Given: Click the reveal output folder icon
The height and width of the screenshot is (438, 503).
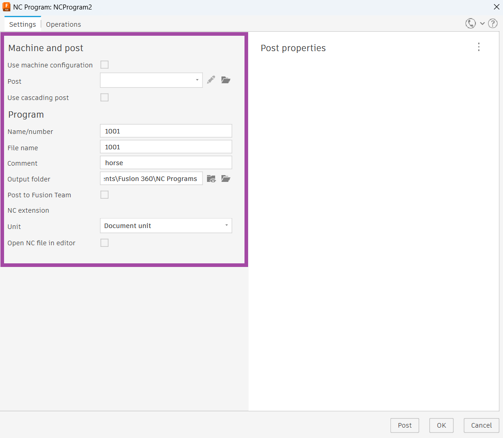Looking at the screenshot, I should [x=211, y=179].
